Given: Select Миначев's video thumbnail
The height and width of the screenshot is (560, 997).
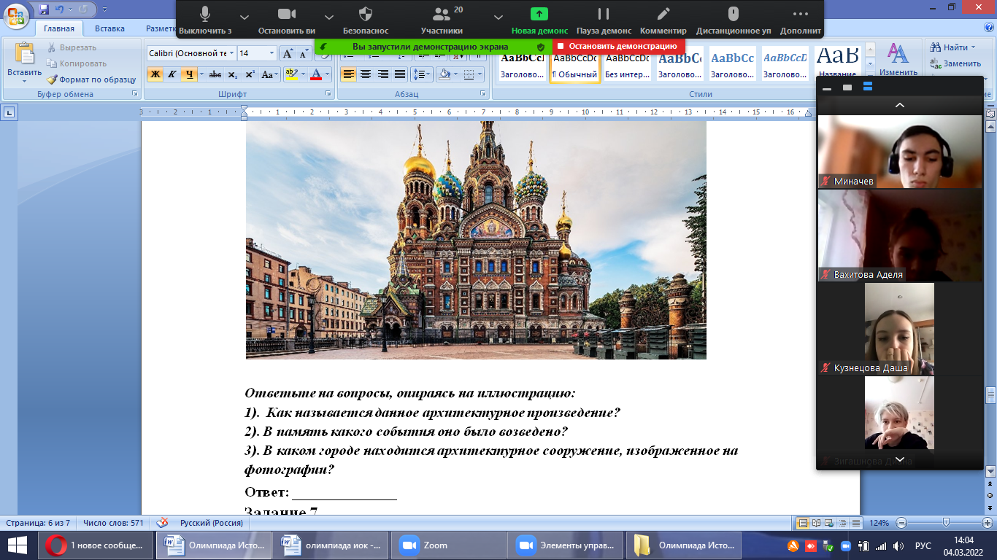Looking at the screenshot, I should point(899,152).
